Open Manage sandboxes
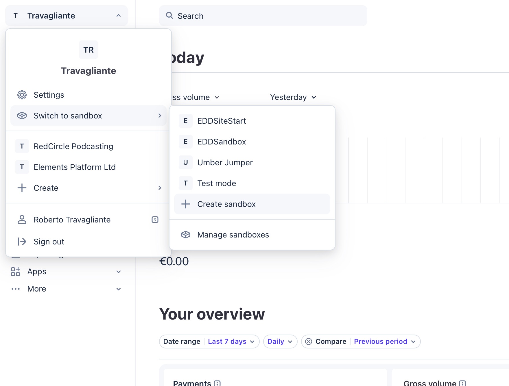The height and width of the screenshot is (386, 509). point(252,235)
